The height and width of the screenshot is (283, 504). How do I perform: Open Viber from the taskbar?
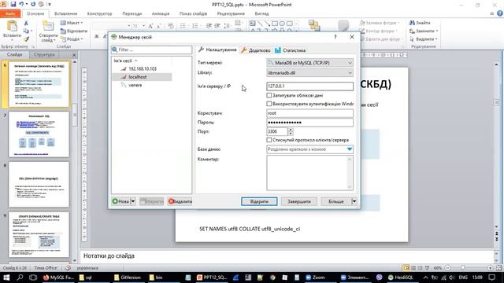click(380, 277)
